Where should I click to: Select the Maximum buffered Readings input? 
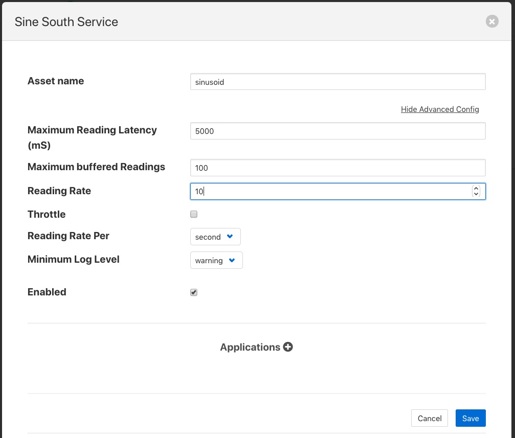(x=338, y=168)
